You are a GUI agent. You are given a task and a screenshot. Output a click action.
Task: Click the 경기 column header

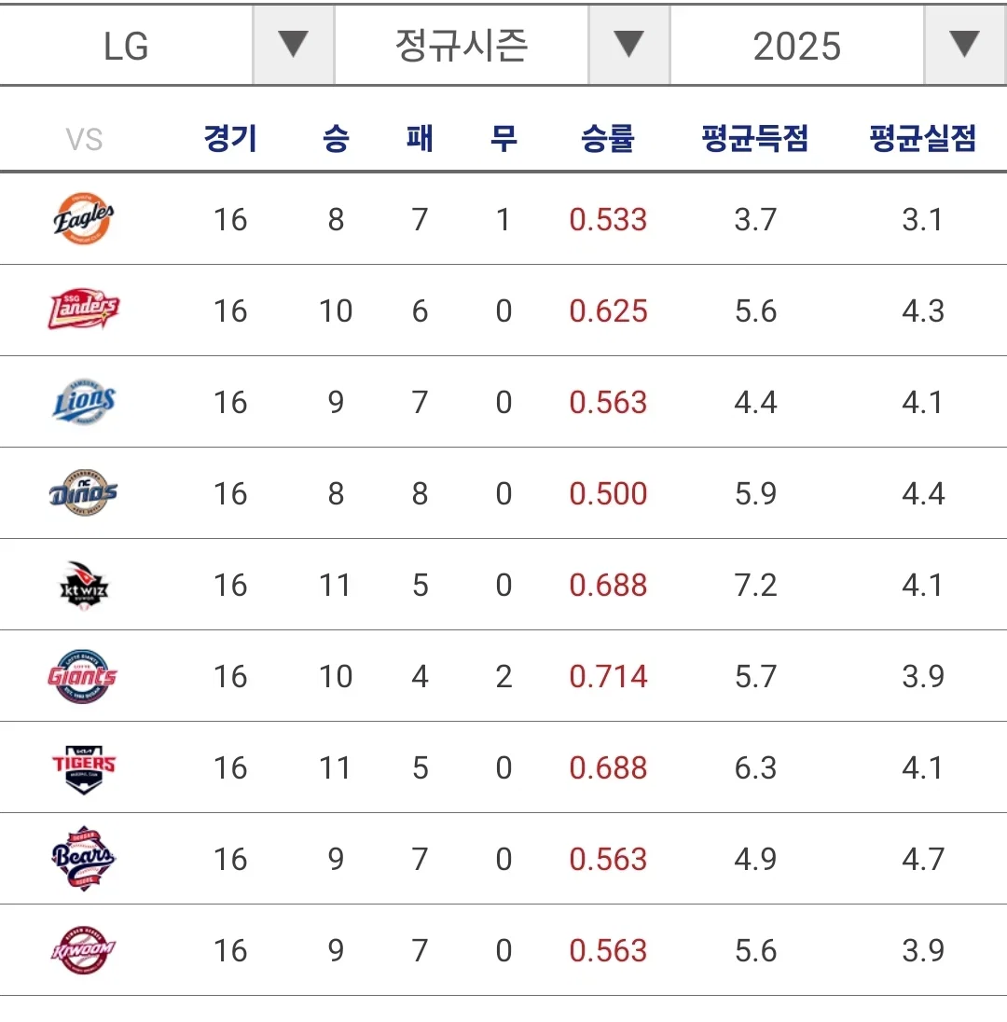[230, 138]
